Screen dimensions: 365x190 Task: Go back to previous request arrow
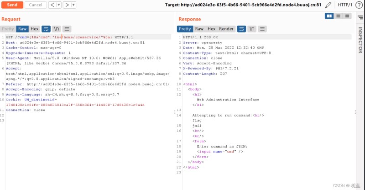click(x=52, y=5)
